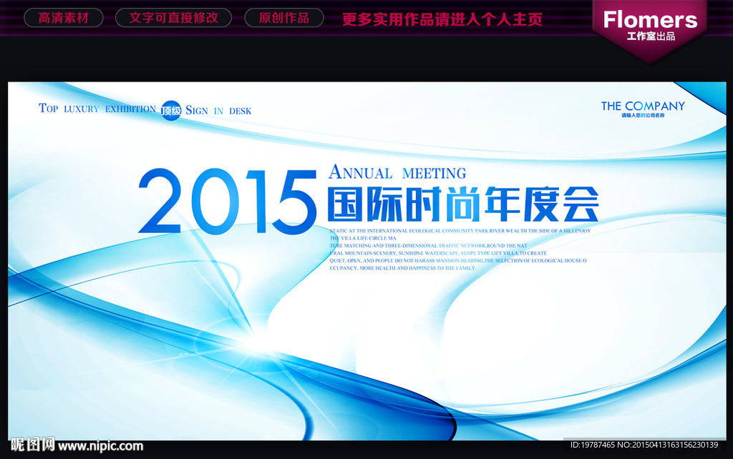Image resolution: width=733 pixels, height=459 pixels.
Task: Click the 'Top Luxury Exhibition' text
Action: pyautogui.click(x=97, y=109)
